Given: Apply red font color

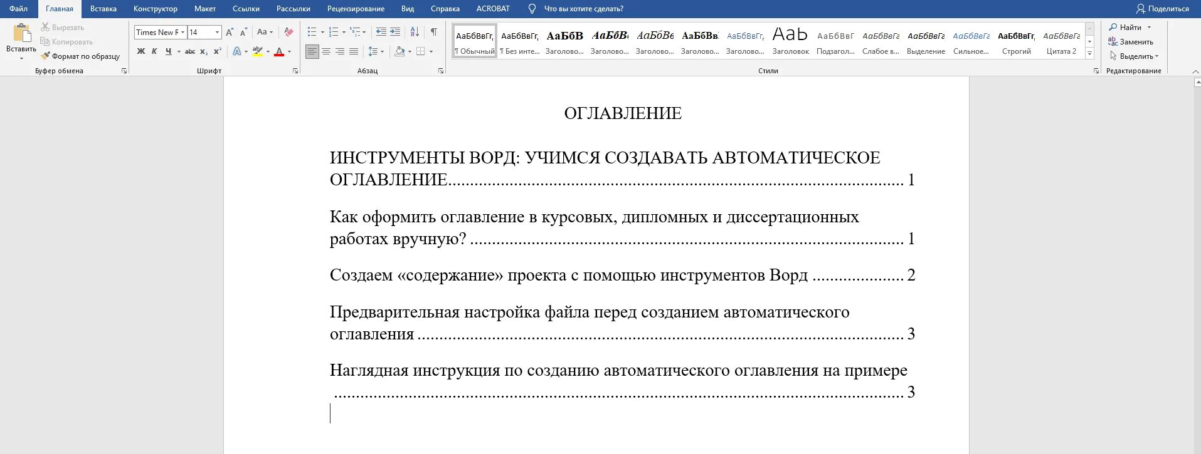Looking at the screenshot, I should coord(279,51).
